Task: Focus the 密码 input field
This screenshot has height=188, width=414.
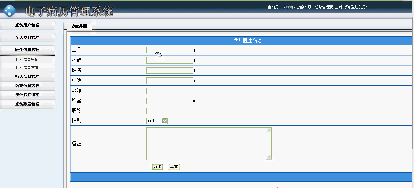Action: pos(170,61)
